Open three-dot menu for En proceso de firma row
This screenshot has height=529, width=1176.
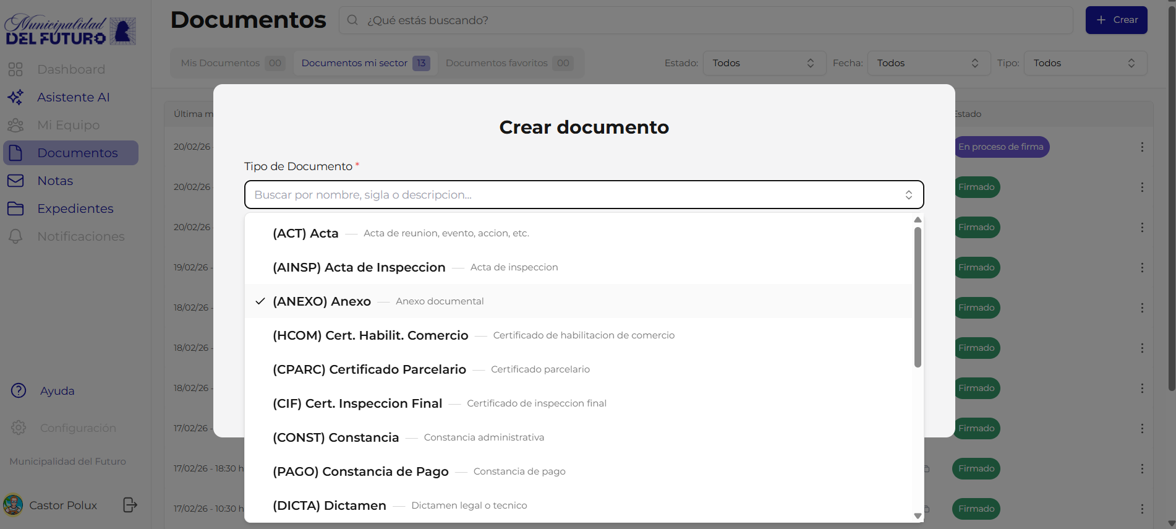click(x=1141, y=147)
